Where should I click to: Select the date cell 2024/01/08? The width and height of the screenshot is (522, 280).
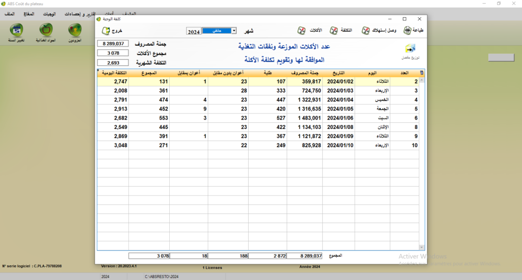(x=338, y=127)
